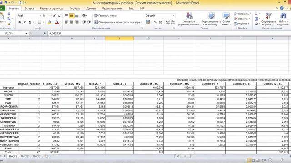Open the Вид tab

pos(131,8)
